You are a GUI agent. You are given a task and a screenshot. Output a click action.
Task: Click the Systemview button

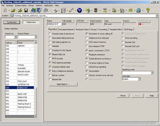point(12,22)
